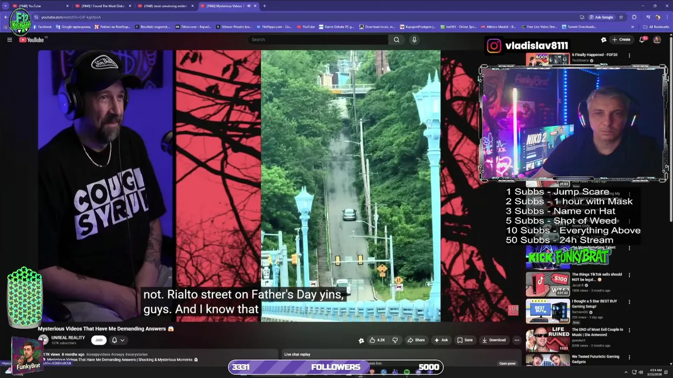The image size is (673, 378).
Task: Expand the channel notification bell dropdown
Action: coord(118,340)
